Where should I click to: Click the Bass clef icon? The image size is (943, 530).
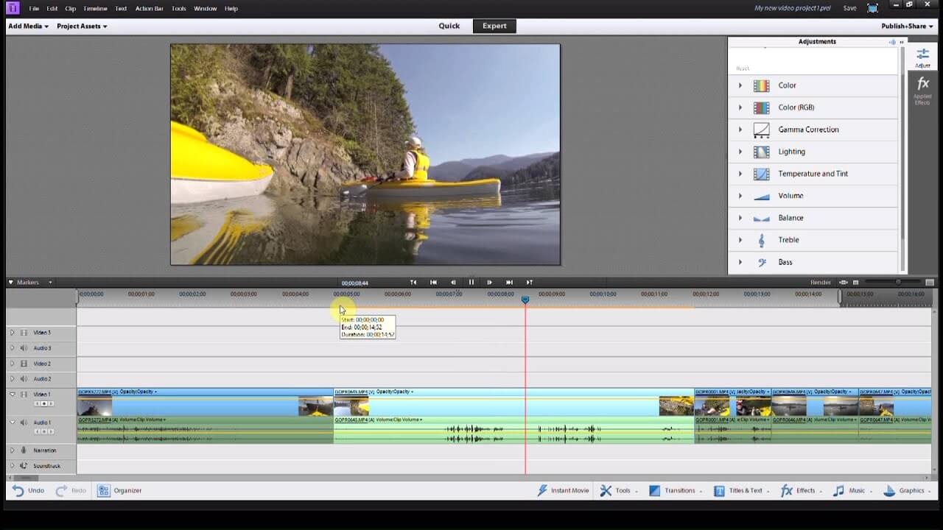coord(762,262)
